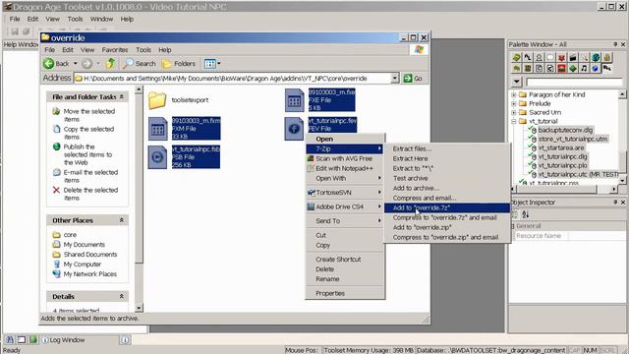
Task: Choose Add to "override.7z" menu entry
Action: (447, 207)
